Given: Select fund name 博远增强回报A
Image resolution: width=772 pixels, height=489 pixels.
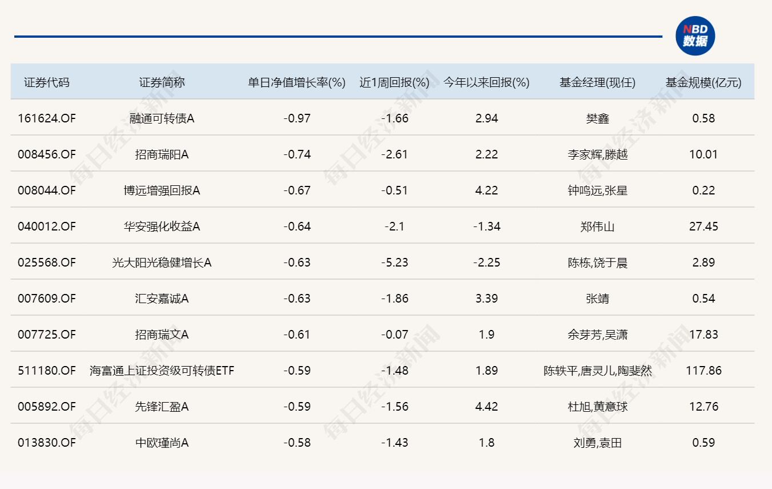Looking at the screenshot, I should click(x=162, y=190).
